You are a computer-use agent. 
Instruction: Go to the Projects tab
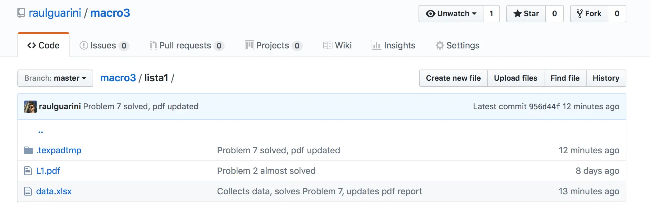point(273,46)
